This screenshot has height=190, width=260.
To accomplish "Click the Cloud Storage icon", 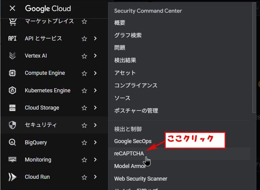I will tap(12, 108).
